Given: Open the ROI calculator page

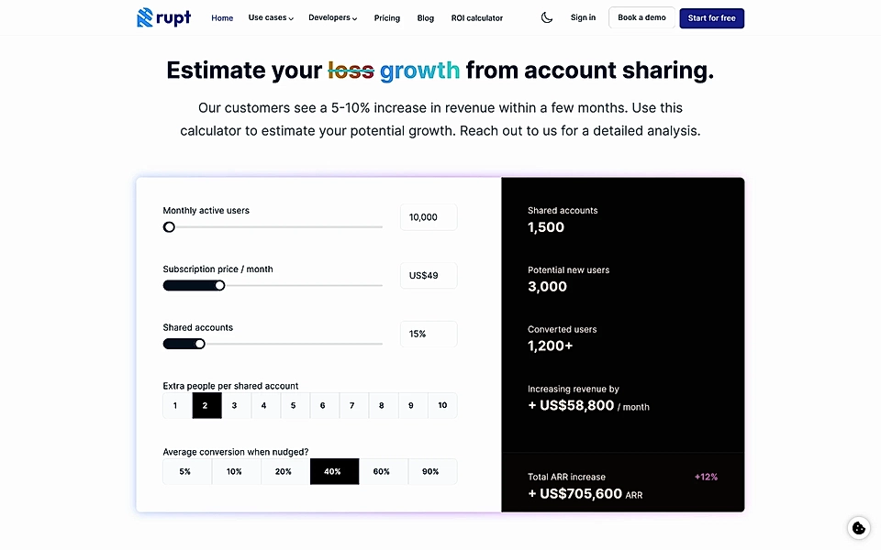Looking at the screenshot, I should [x=476, y=17].
